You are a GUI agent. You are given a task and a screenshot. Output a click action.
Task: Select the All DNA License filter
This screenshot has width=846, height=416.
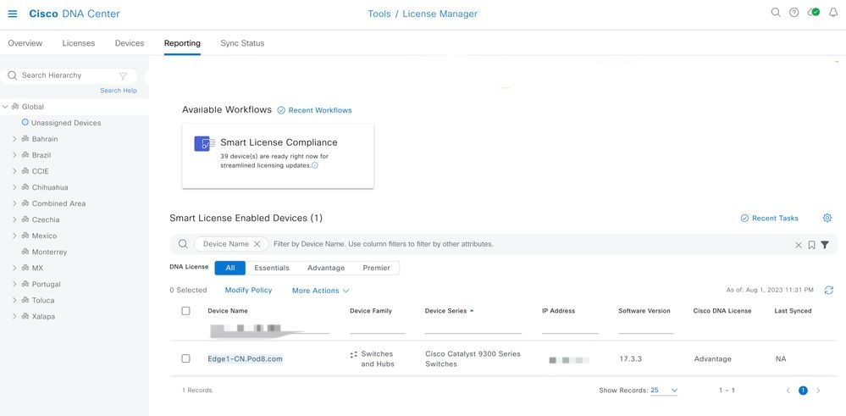click(229, 269)
